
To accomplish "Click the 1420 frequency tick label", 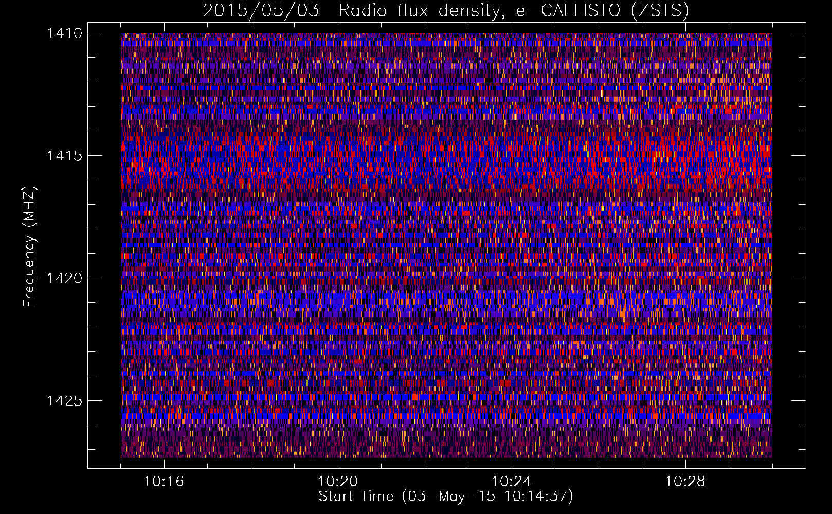I will (64, 278).
